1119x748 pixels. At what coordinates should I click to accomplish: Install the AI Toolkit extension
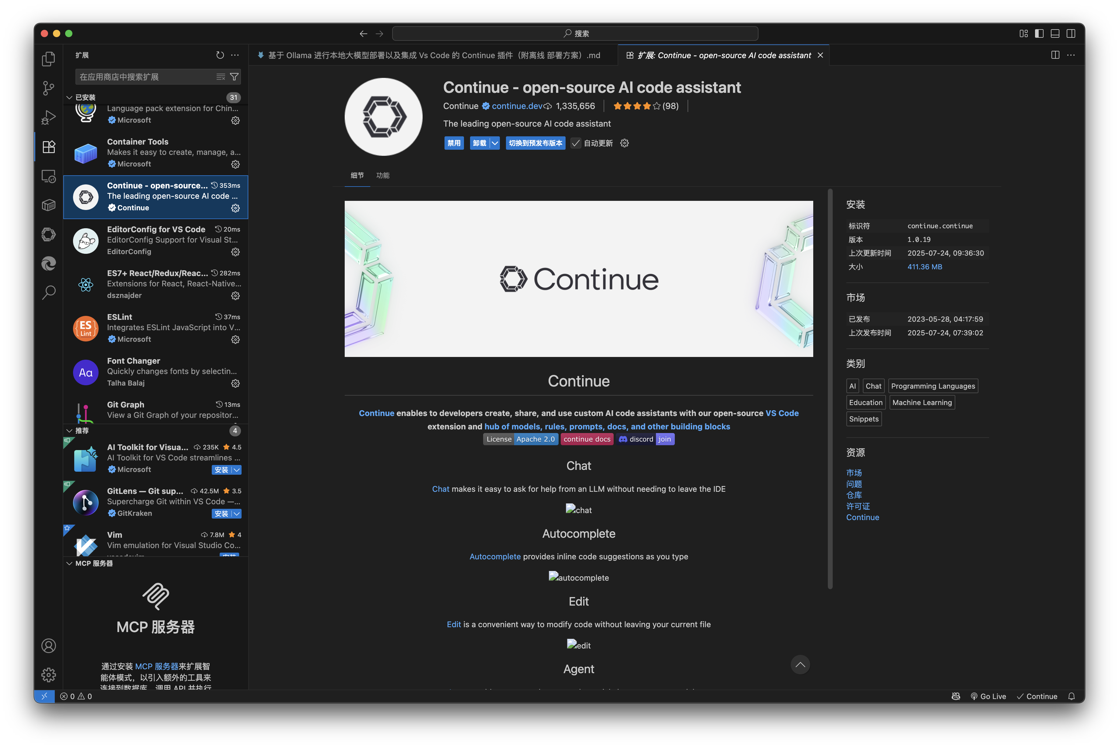[x=221, y=470]
